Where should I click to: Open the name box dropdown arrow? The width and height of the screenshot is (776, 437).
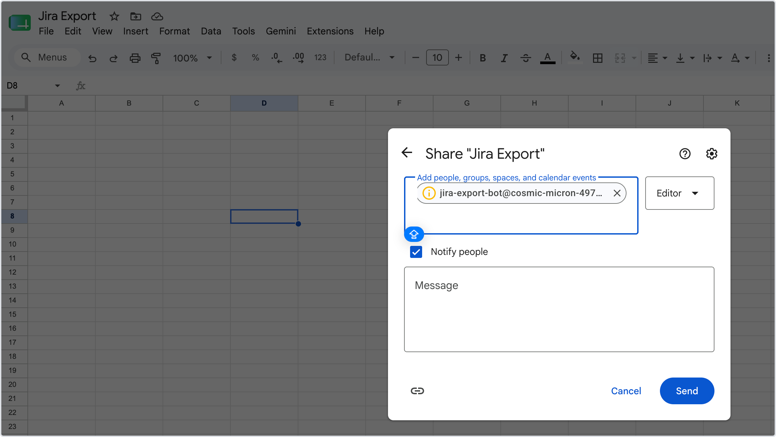[x=58, y=86]
